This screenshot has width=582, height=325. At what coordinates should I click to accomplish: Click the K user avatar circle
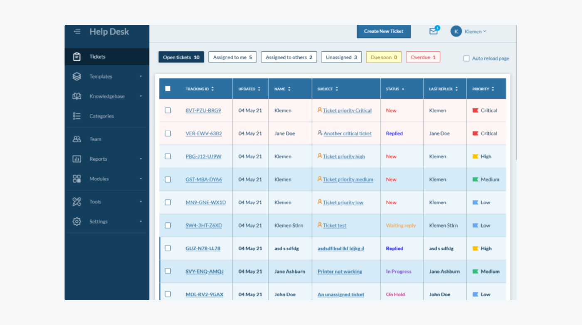click(x=456, y=31)
